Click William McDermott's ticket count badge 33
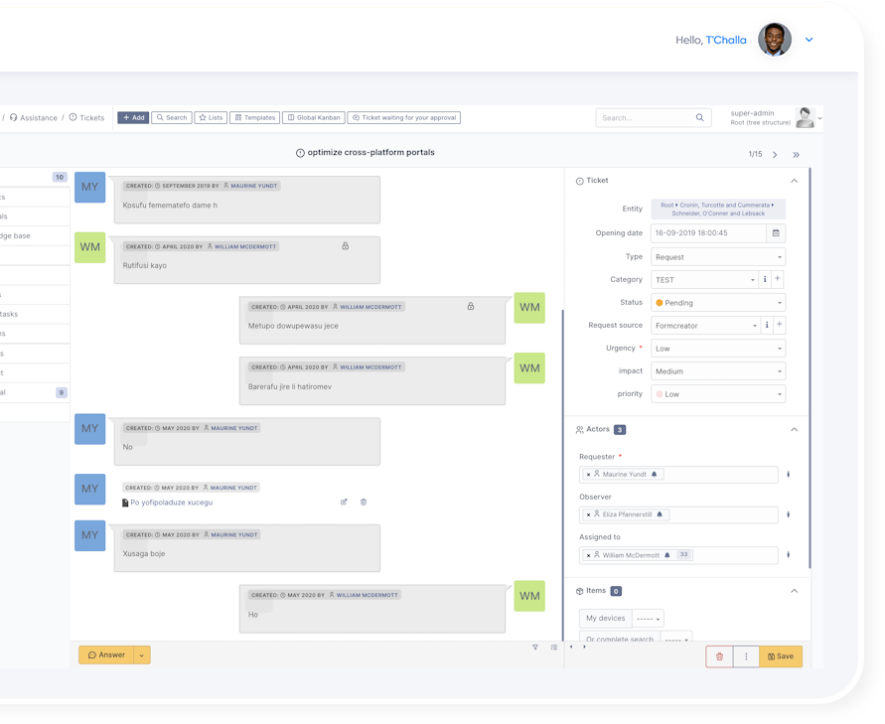The image size is (885, 724). pos(684,555)
